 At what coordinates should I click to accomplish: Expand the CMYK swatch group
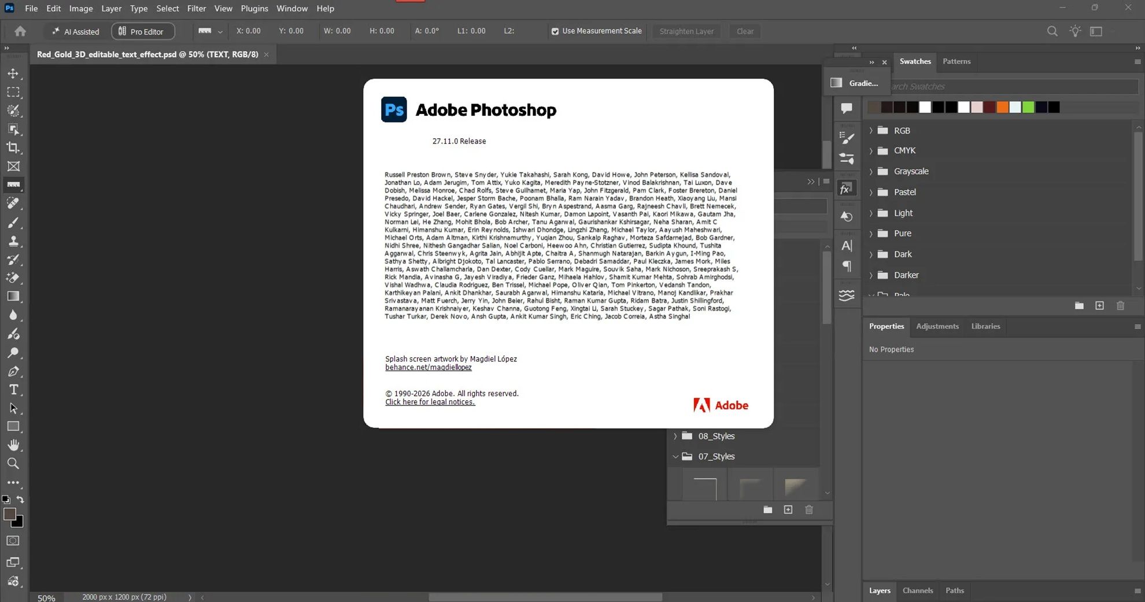(x=871, y=151)
